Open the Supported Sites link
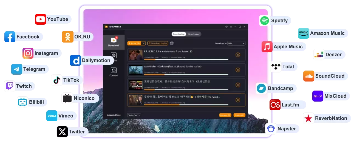 [x=114, y=115]
